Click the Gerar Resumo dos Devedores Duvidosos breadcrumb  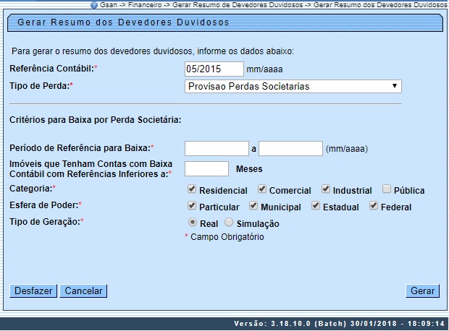click(x=381, y=4)
